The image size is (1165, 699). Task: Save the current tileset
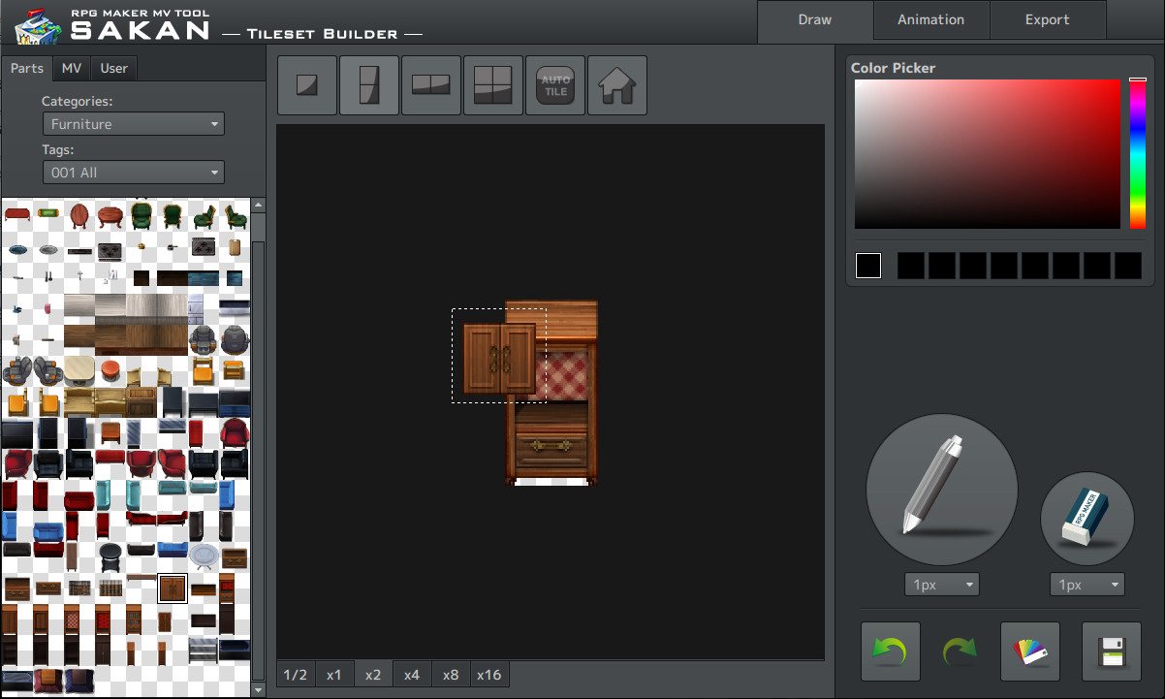(1111, 651)
